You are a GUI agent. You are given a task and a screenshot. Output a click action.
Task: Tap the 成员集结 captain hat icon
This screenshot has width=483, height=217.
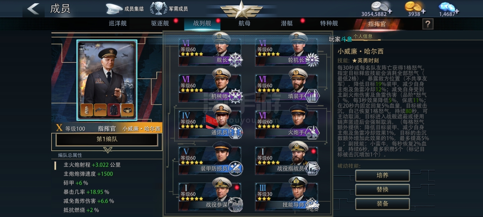(x=114, y=8)
